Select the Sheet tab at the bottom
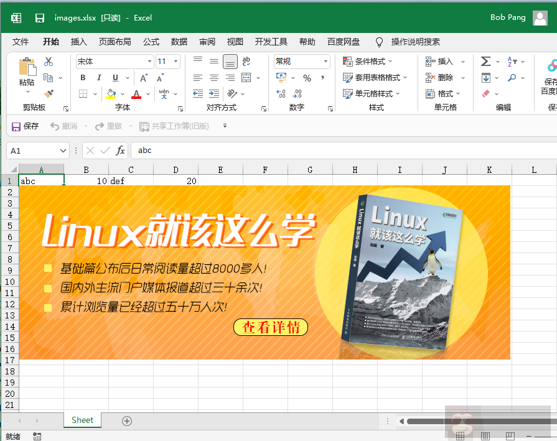 [82, 420]
